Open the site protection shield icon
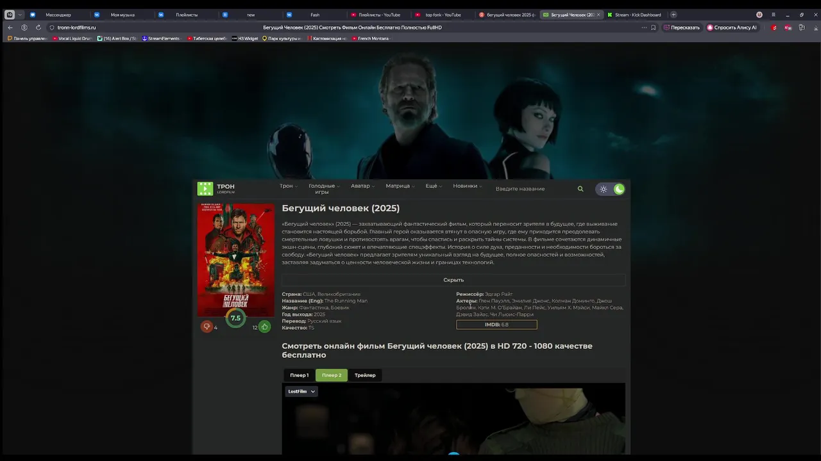 click(x=52, y=28)
